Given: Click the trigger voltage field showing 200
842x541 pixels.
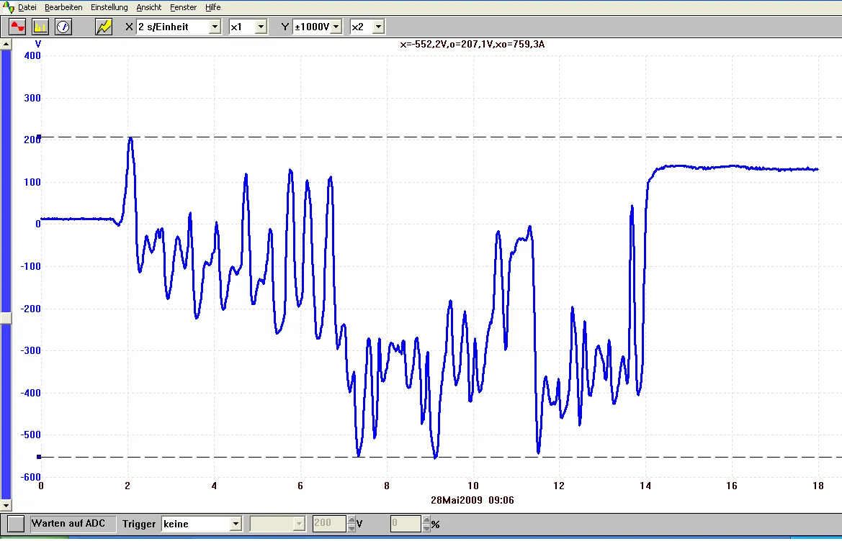Looking at the screenshot, I should (328, 524).
